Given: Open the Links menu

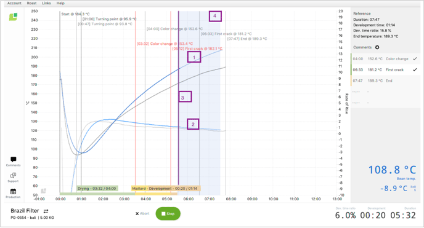Looking at the screenshot, I should [x=46, y=3].
